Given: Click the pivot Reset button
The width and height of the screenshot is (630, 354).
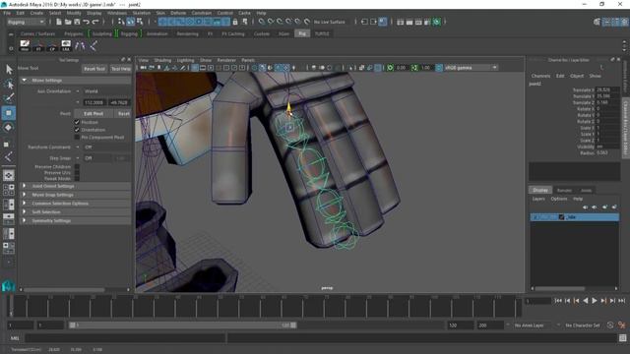Looking at the screenshot, I should 123,114.
